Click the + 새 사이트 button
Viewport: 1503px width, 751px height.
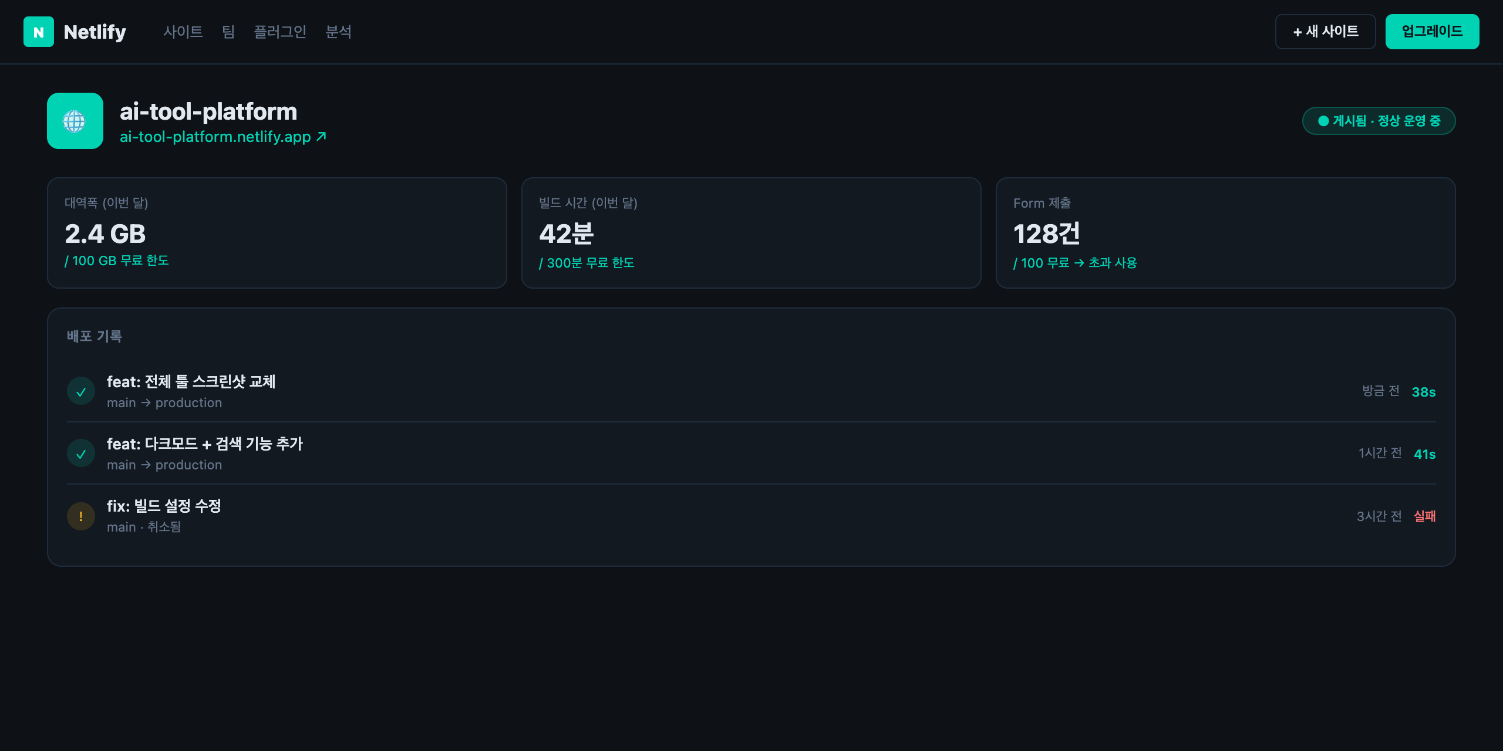(1325, 32)
